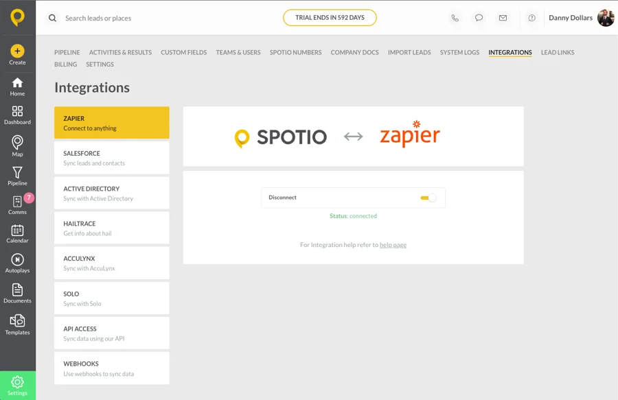618x400 pixels.
Task: Select the API ACCESS integration card
Action: 112,333
